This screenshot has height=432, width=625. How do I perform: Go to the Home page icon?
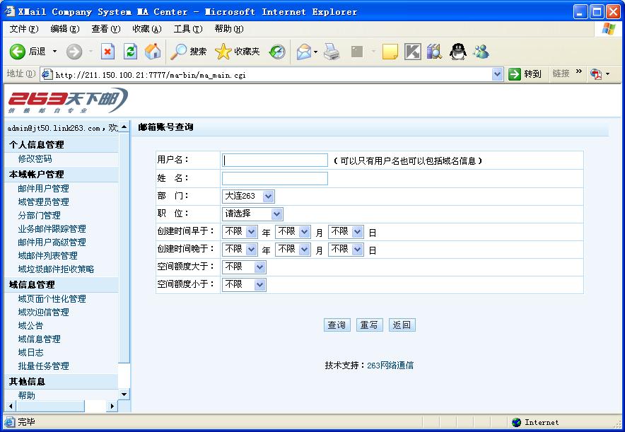click(153, 52)
